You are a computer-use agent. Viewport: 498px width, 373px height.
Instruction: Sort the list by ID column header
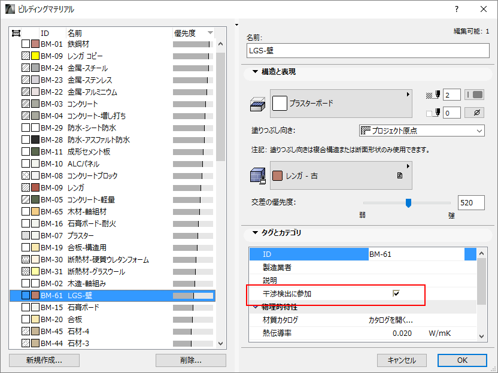53,33
